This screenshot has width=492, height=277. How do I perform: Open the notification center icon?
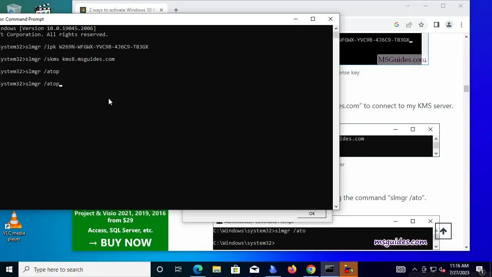click(480, 269)
